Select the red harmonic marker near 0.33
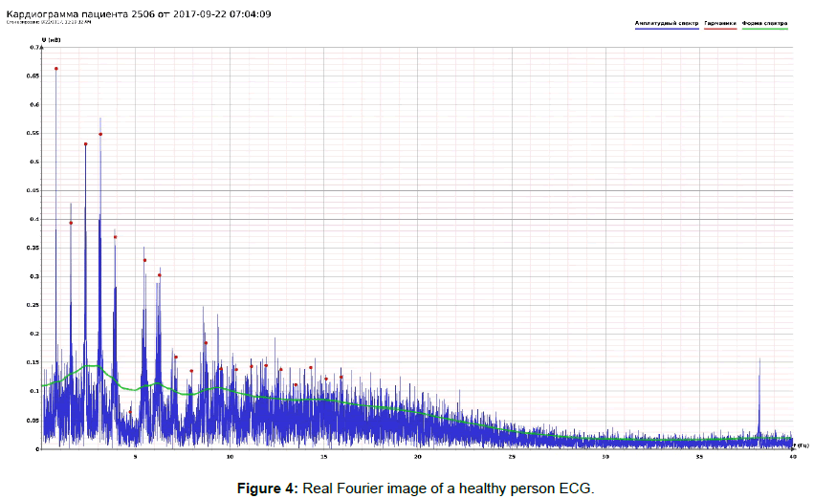Viewport: 814px width, 499px height. (x=145, y=260)
